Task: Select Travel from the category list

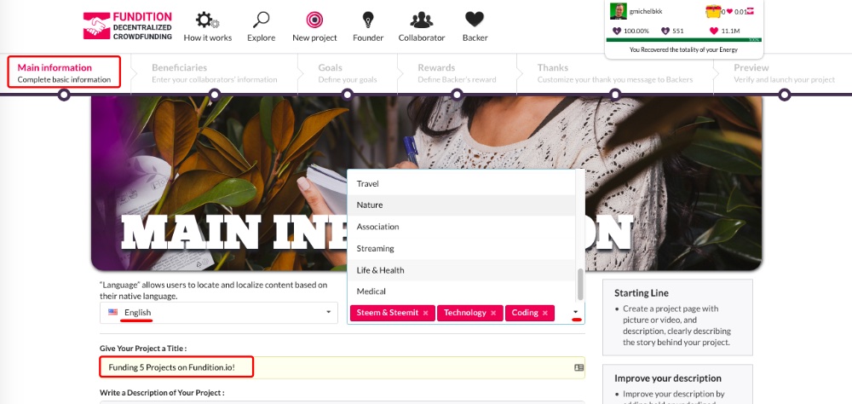Action: point(461,184)
